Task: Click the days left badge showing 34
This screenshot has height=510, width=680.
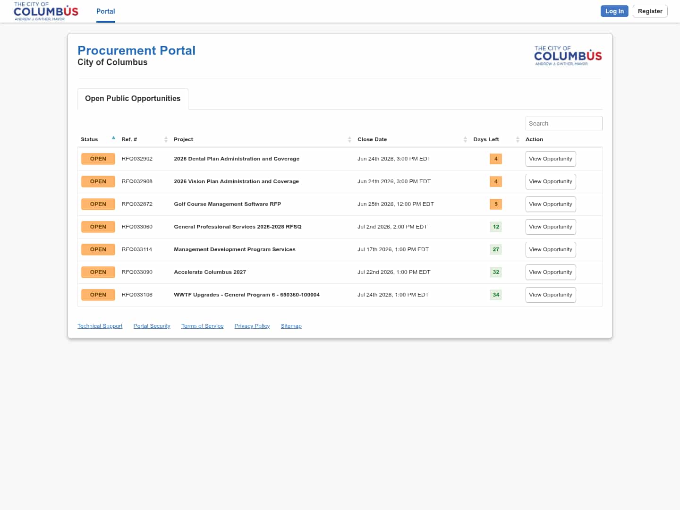Action: pos(496,295)
